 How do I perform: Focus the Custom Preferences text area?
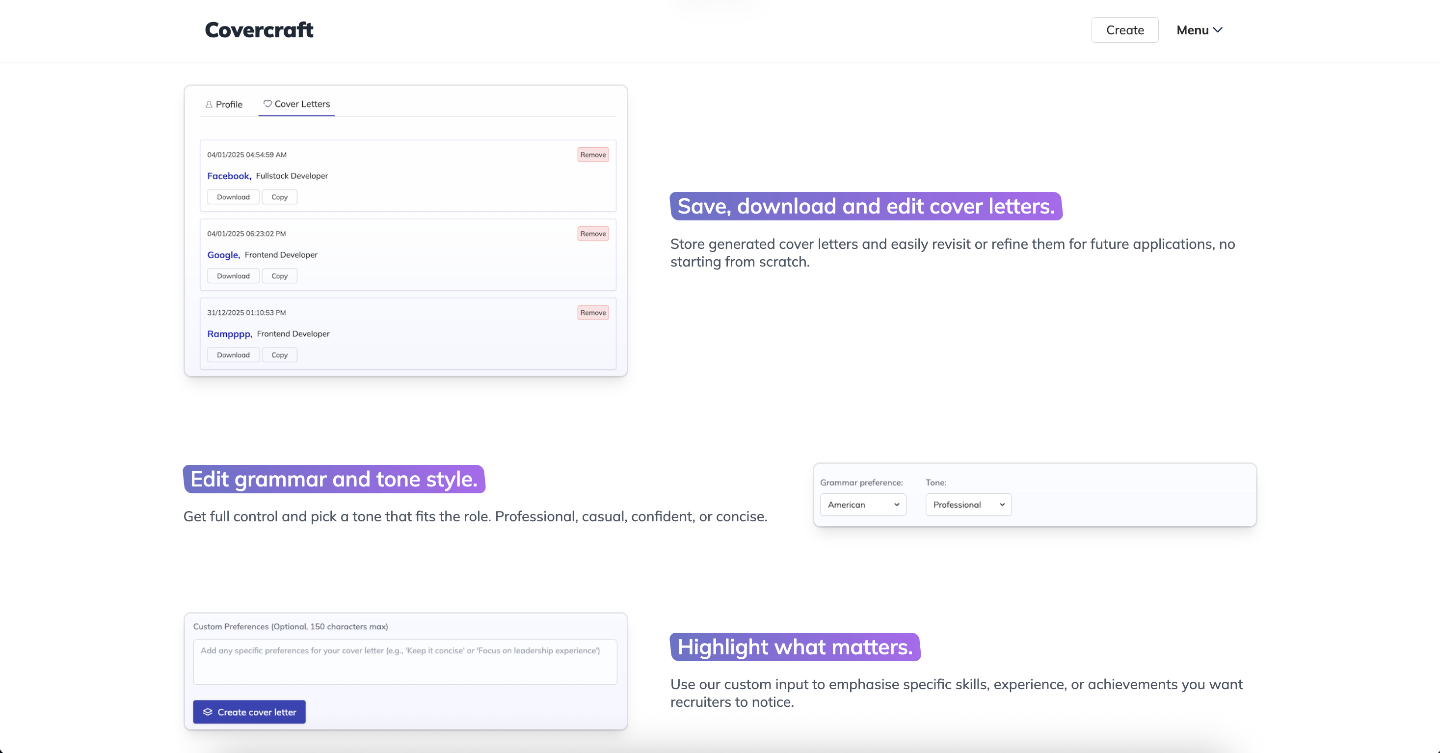(x=405, y=662)
